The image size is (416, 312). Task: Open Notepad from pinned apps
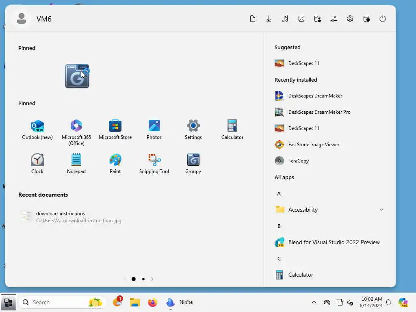pos(76,163)
